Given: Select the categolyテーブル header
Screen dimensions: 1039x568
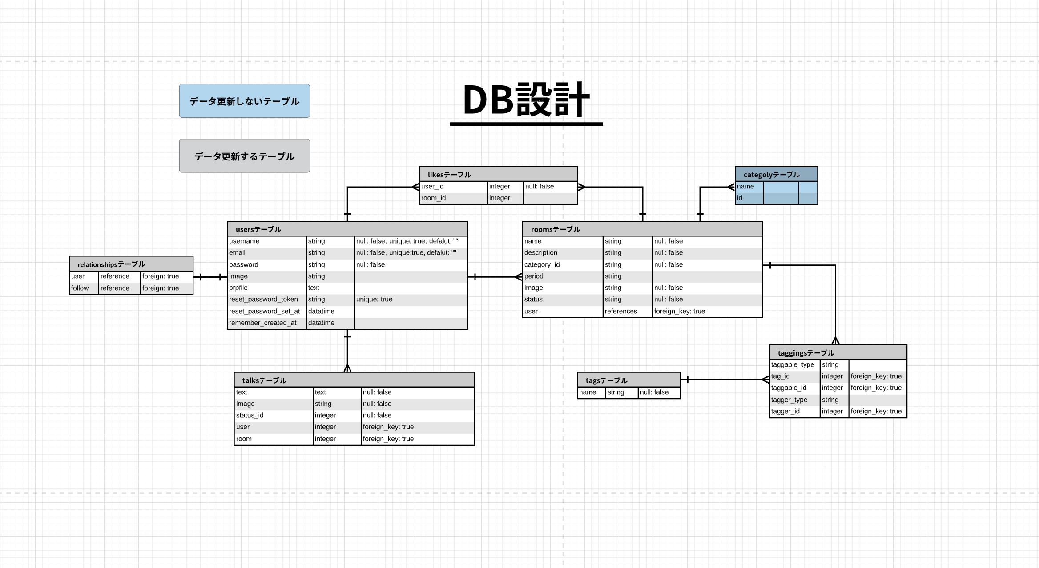Looking at the screenshot, I should click(x=776, y=174).
